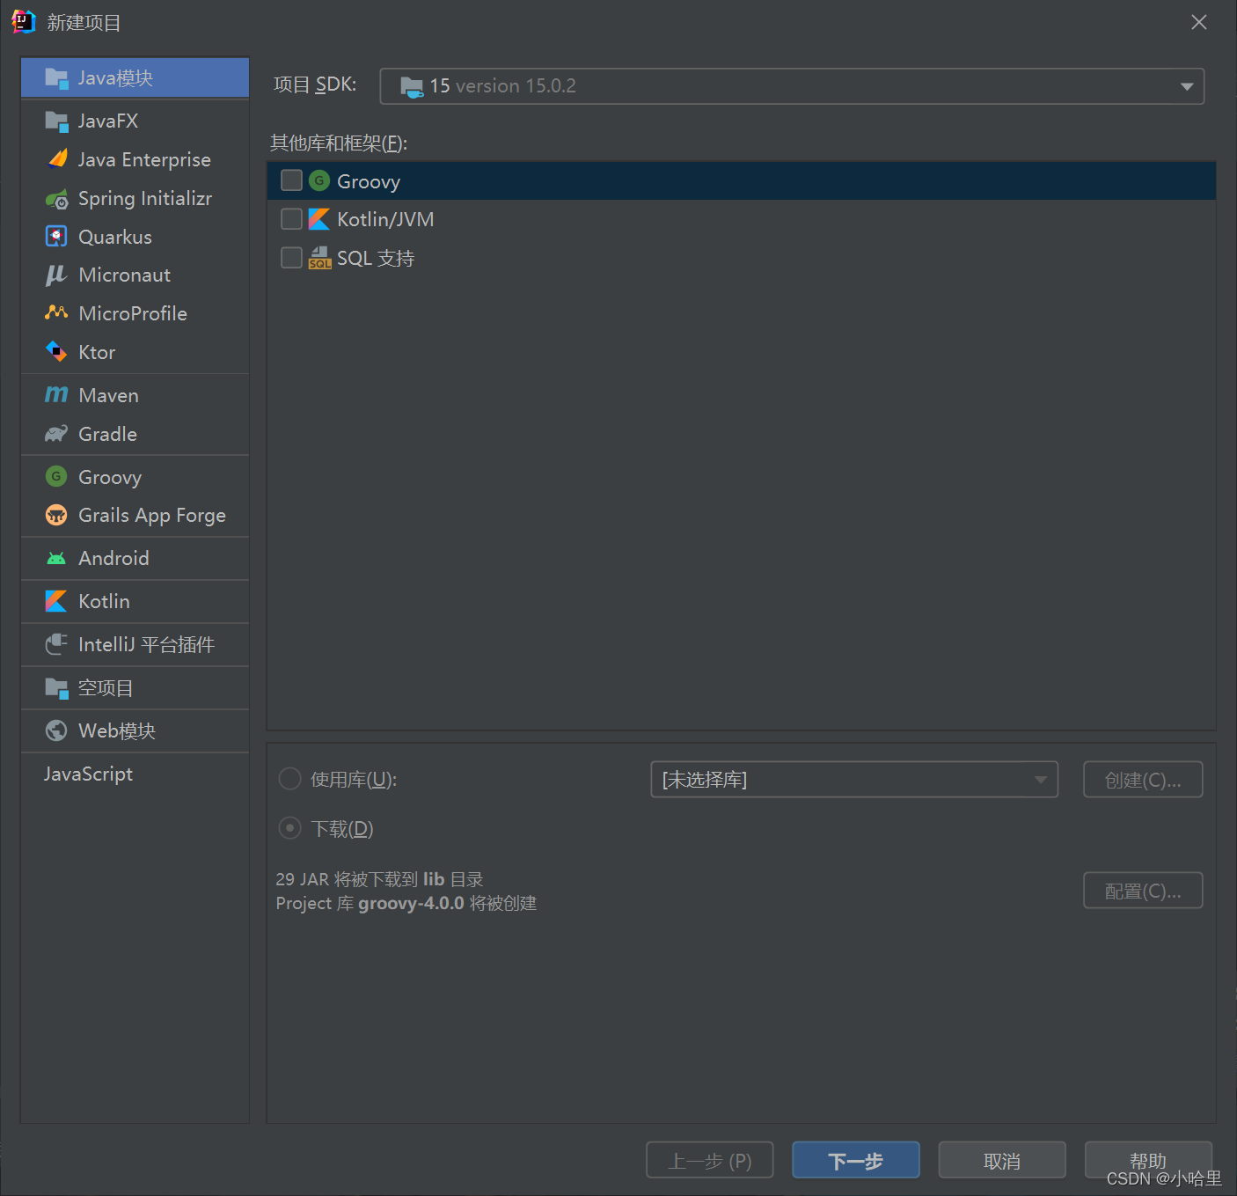Select Micronaut in project type list
Image resolution: width=1237 pixels, height=1196 pixels.
pos(135,275)
